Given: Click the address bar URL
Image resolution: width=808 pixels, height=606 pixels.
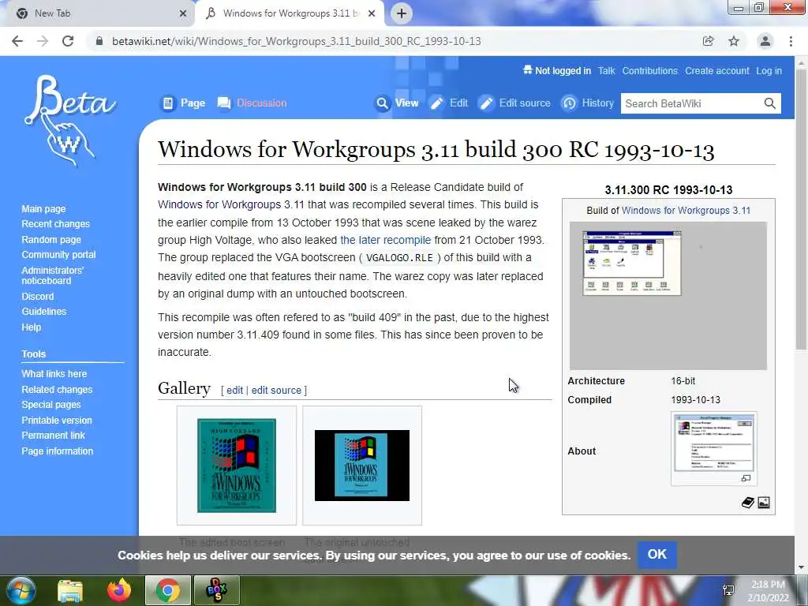Looking at the screenshot, I should [x=297, y=41].
